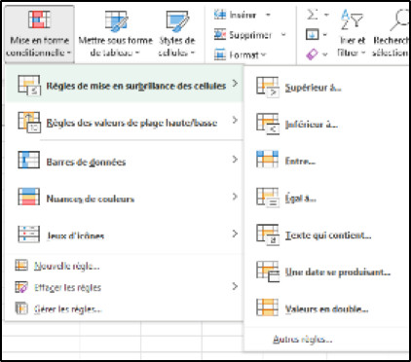The width and height of the screenshot is (411, 362).
Task: Click the top/bottom rules icon
Action: coord(29,123)
